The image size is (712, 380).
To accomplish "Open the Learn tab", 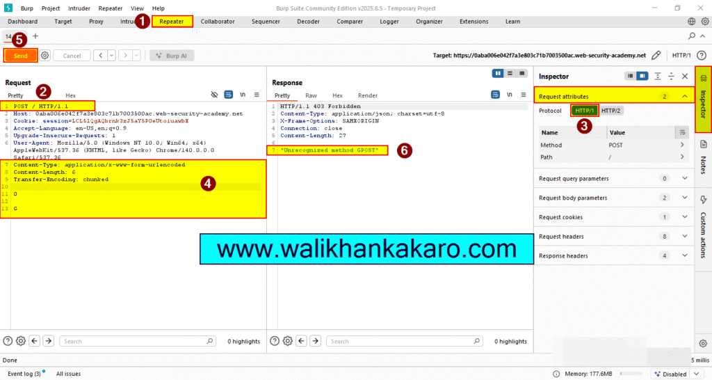I will click(512, 22).
